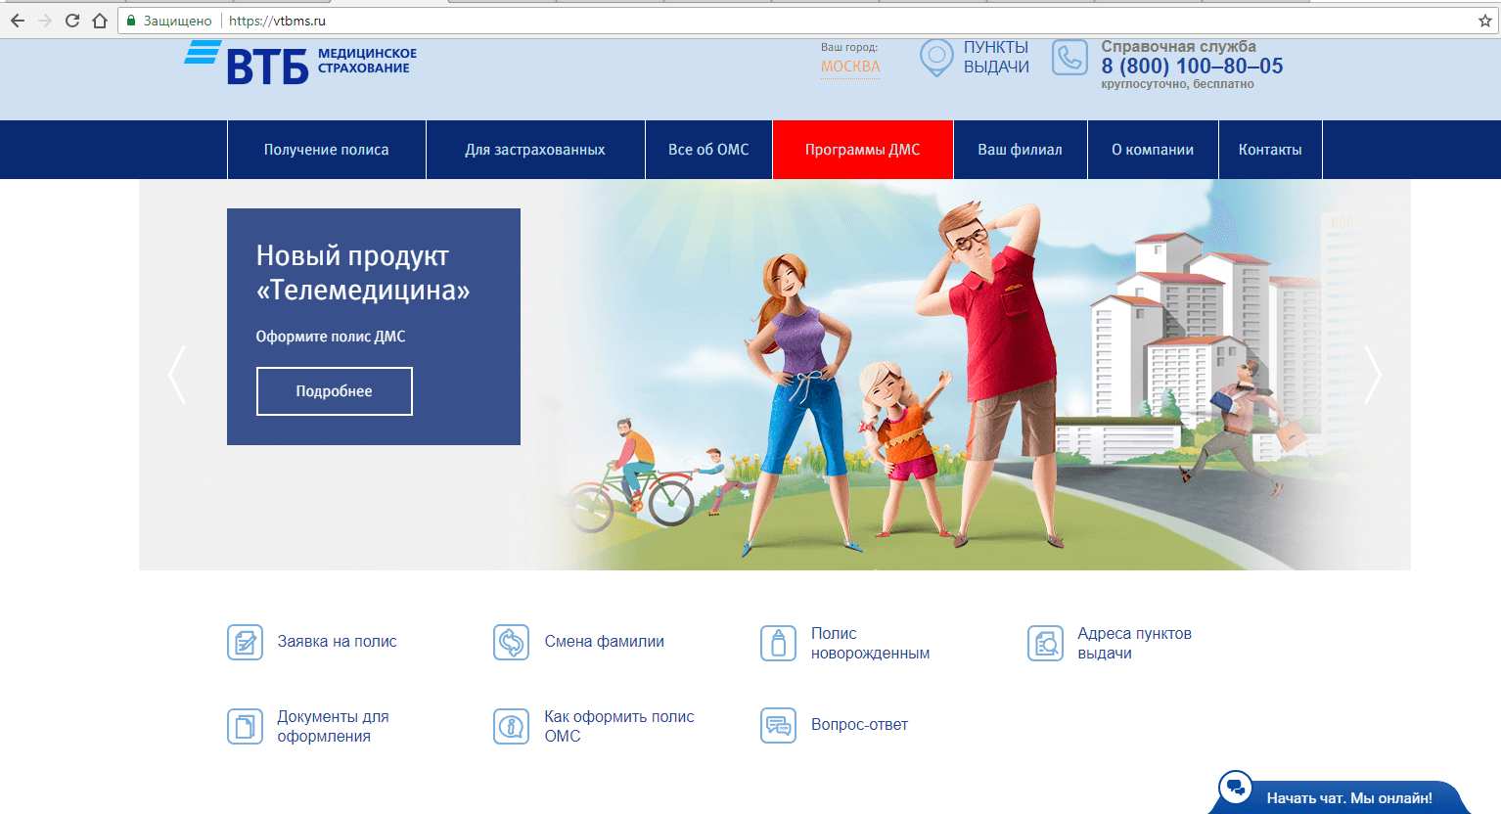Open the Получение полиса menu item

coord(326,150)
